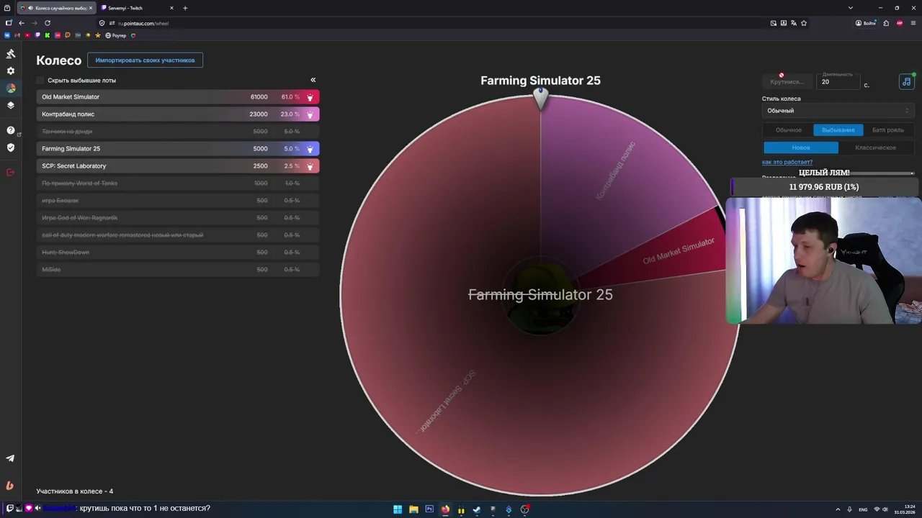Viewport: 922px width, 518px height.
Task: Collapse participants list with double chevron
Action: coord(313,80)
